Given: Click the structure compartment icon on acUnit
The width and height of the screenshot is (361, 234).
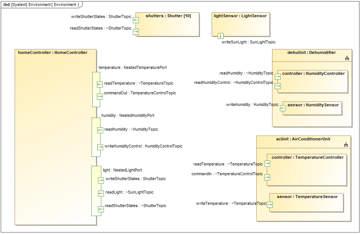Looking at the screenshot, I should pyautogui.click(x=346, y=145).
